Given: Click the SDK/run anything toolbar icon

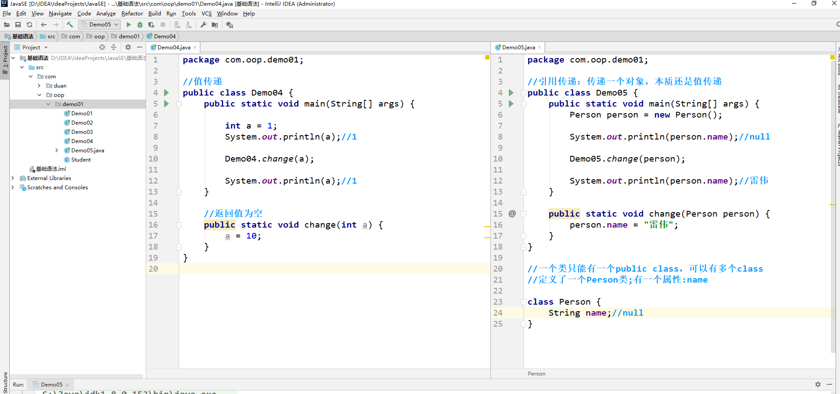Looking at the screenshot, I should click(229, 25).
